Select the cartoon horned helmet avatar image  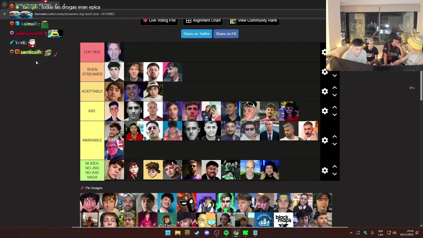(186, 203)
